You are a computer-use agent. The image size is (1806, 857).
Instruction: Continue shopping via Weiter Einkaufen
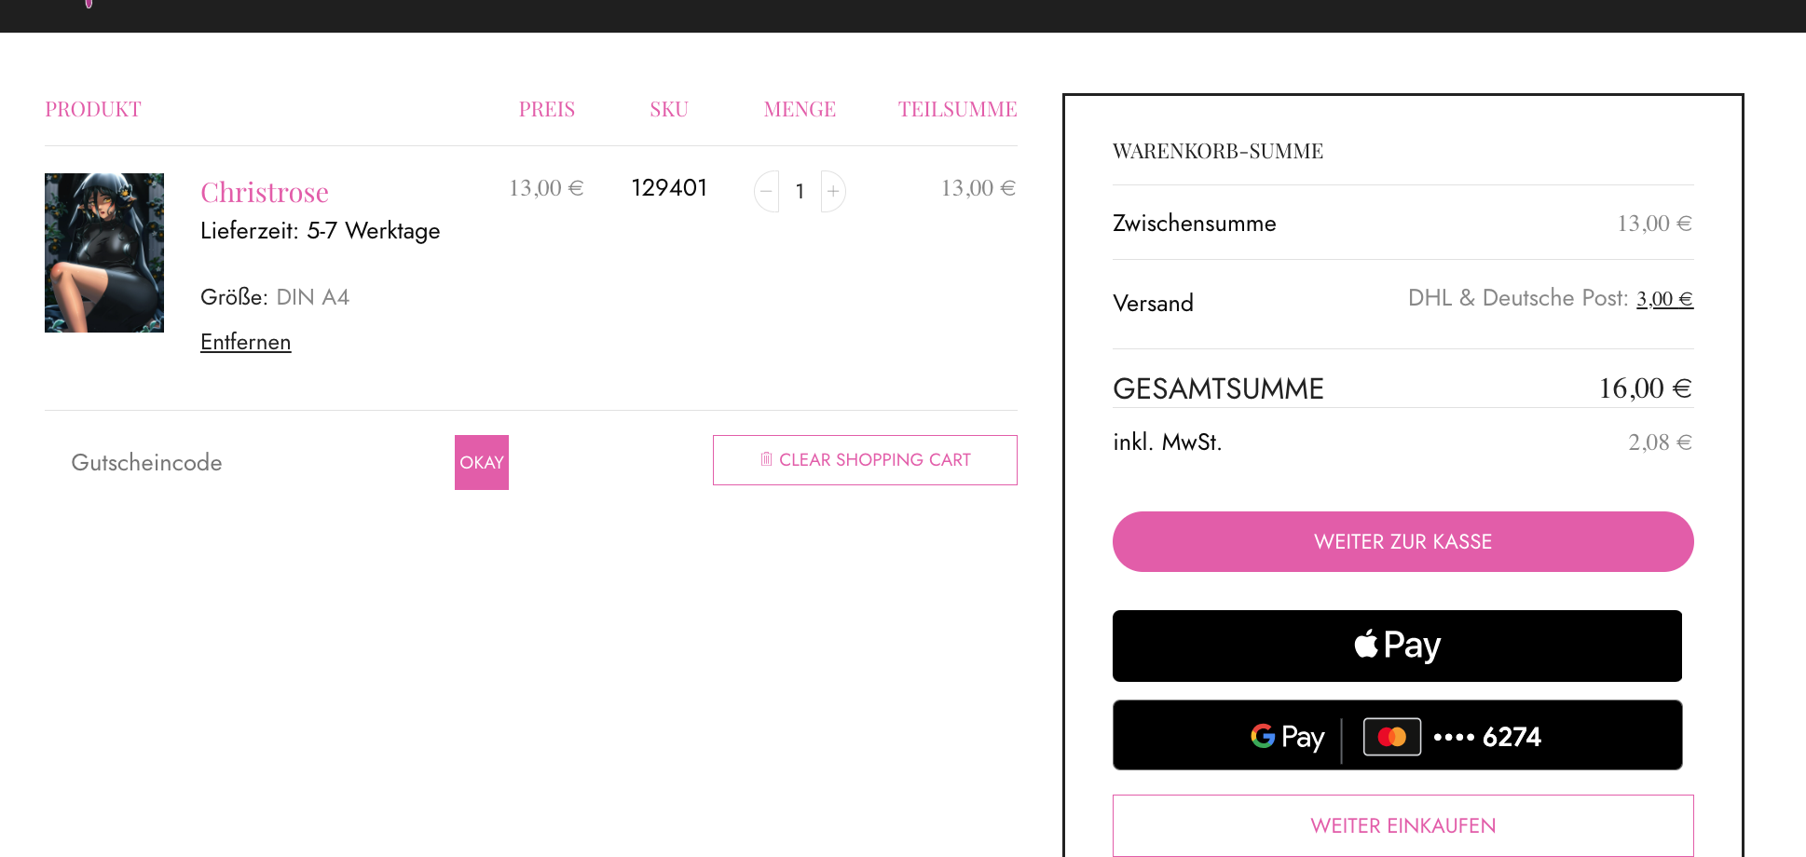(1402, 825)
